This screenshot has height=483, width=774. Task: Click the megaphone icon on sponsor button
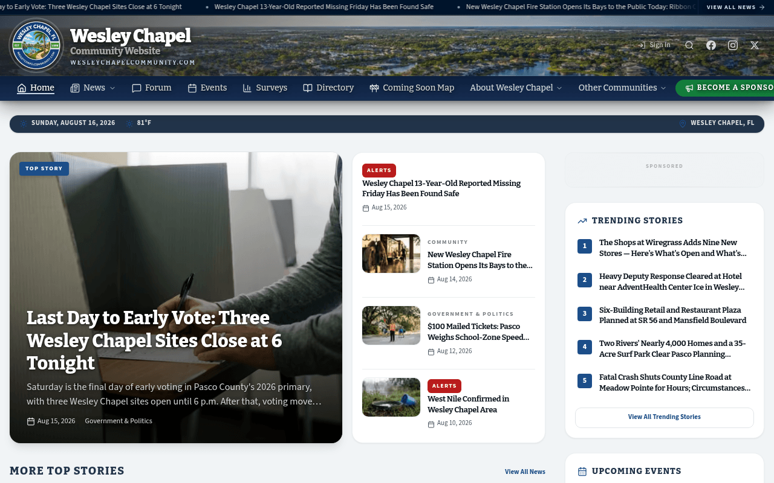689,88
